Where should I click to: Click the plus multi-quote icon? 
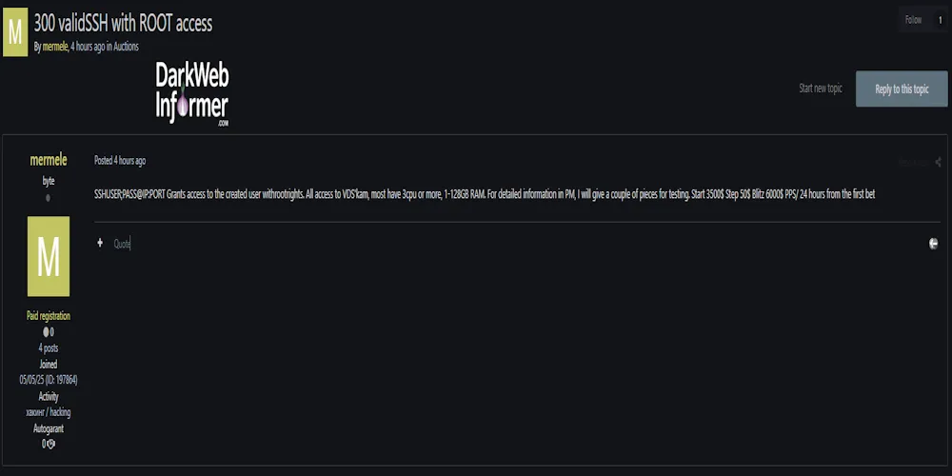(x=100, y=244)
